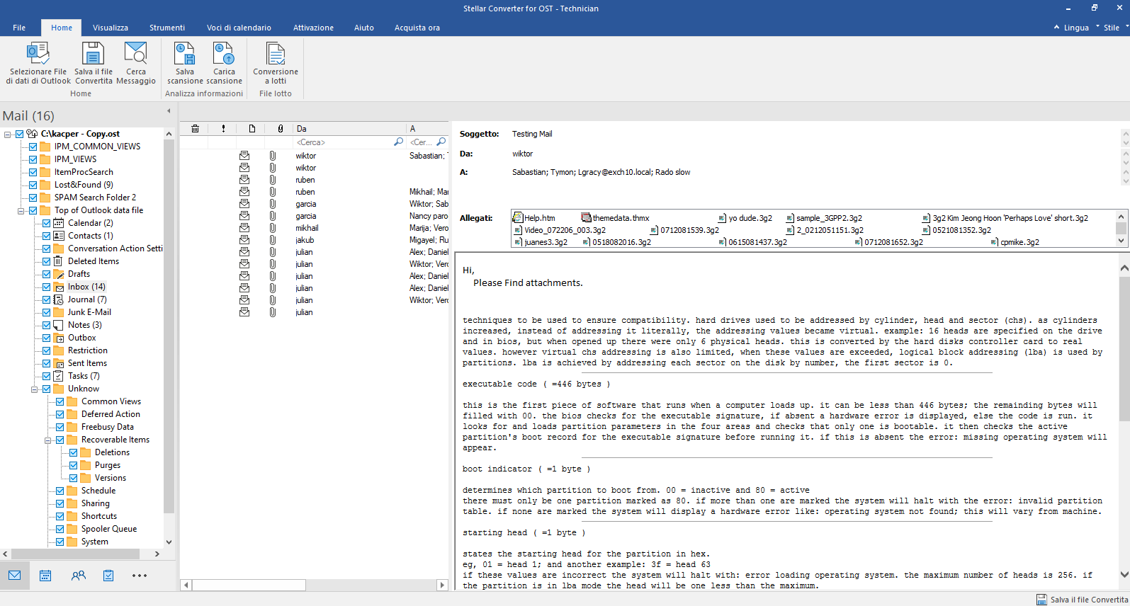Toggle Calendar (2) folder checkbox

point(47,223)
